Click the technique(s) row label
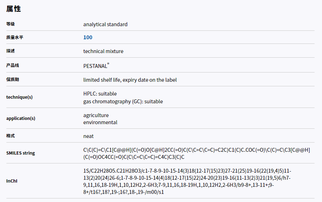Image resolution: width=322 pixels, height=202 pixels. (x=19, y=97)
